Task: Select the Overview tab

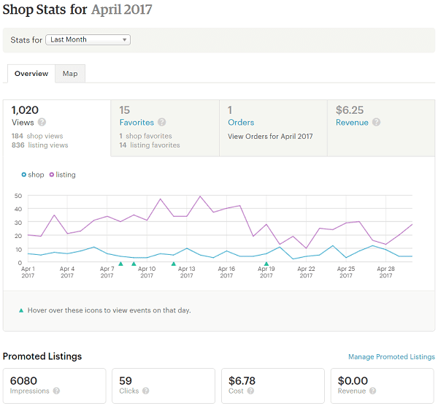Action: (31, 74)
